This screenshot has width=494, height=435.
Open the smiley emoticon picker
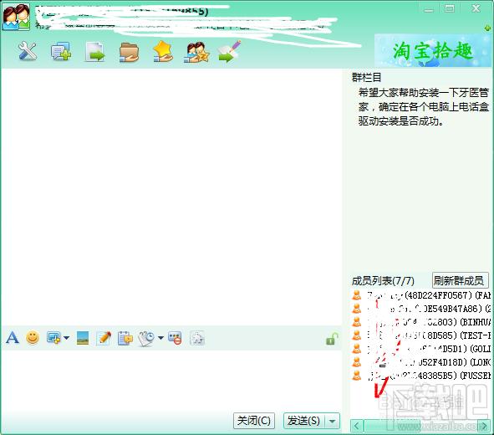point(33,338)
